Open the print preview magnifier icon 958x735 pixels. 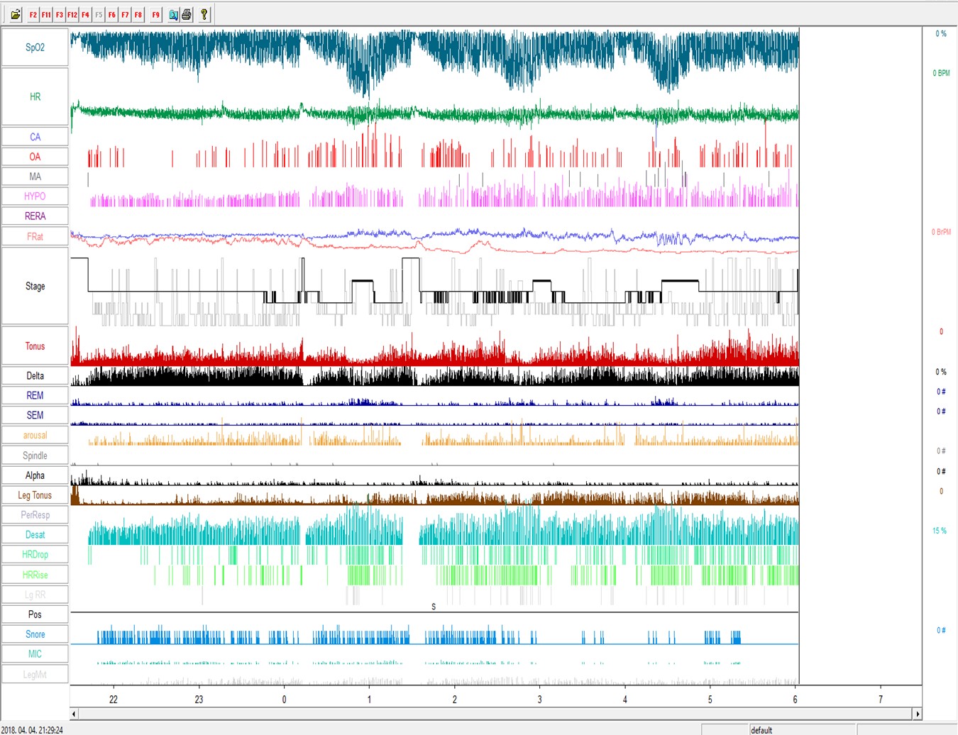click(173, 15)
